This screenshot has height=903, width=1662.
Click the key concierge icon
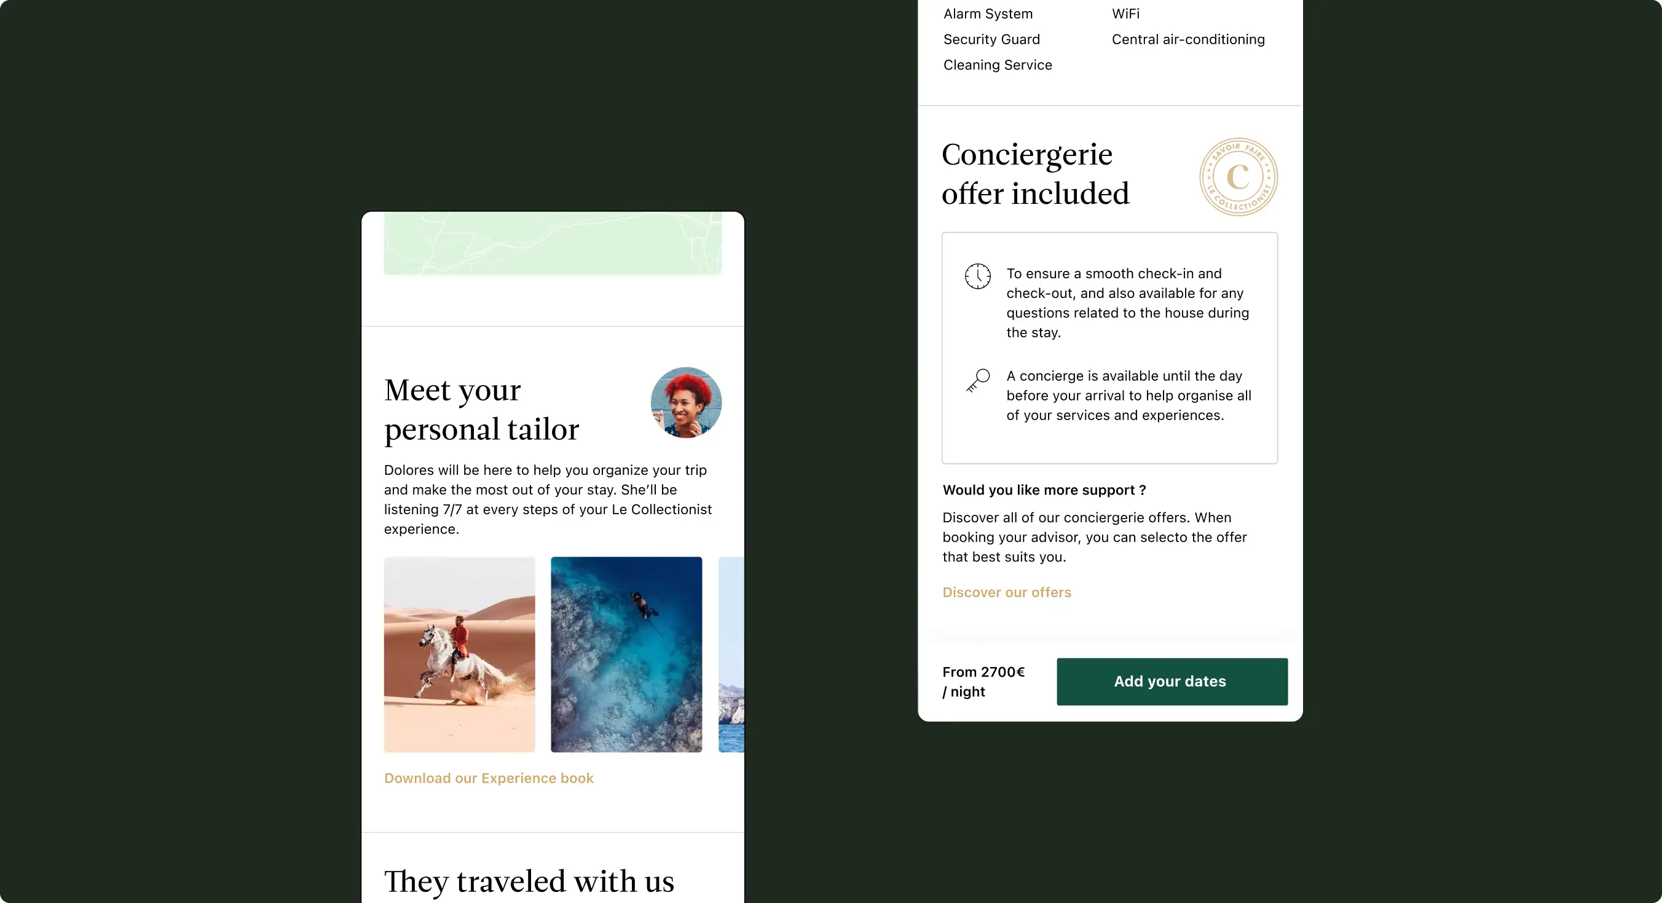click(977, 380)
